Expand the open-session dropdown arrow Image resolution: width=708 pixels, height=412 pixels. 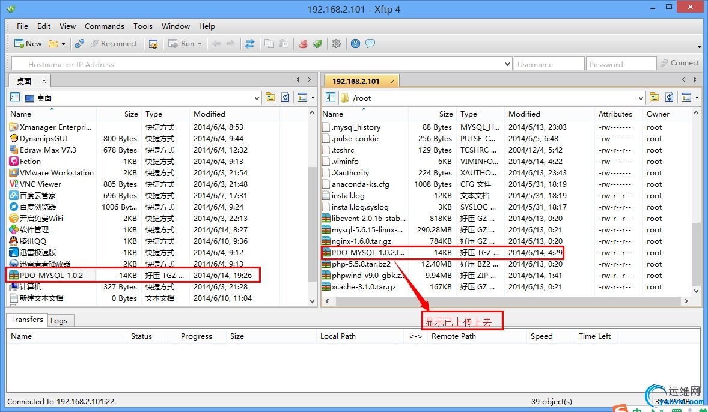(x=63, y=44)
